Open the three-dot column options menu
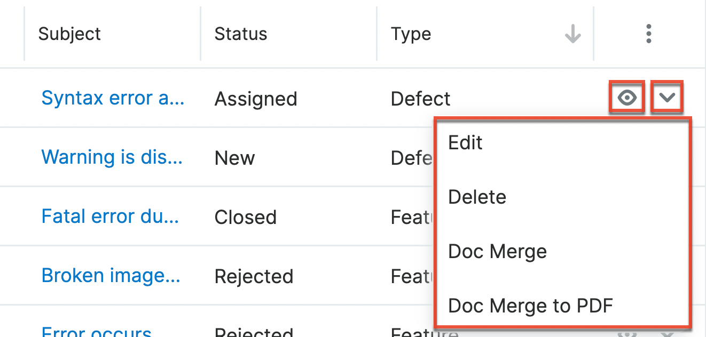Image resolution: width=706 pixels, height=337 pixels. click(648, 34)
